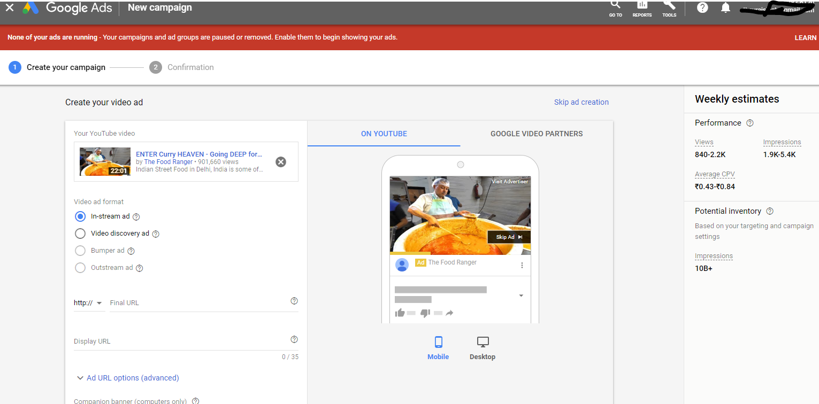Click the advertiser avatar in preview

402,265
